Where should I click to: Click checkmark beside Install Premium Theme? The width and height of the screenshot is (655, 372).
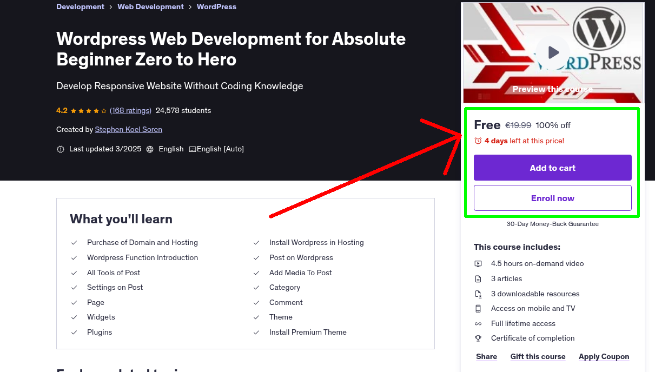click(256, 333)
